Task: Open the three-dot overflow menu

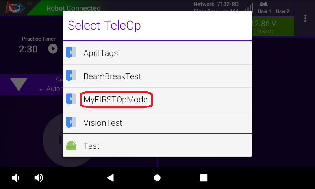Action: [x=305, y=19]
